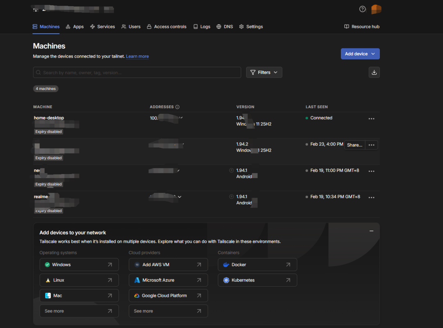The height and width of the screenshot is (328, 443).
Task: Open Access controls tab
Action: (x=167, y=27)
